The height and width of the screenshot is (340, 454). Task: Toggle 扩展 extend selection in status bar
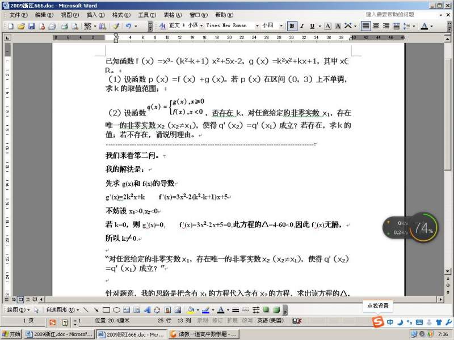click(x=233, y=321)
